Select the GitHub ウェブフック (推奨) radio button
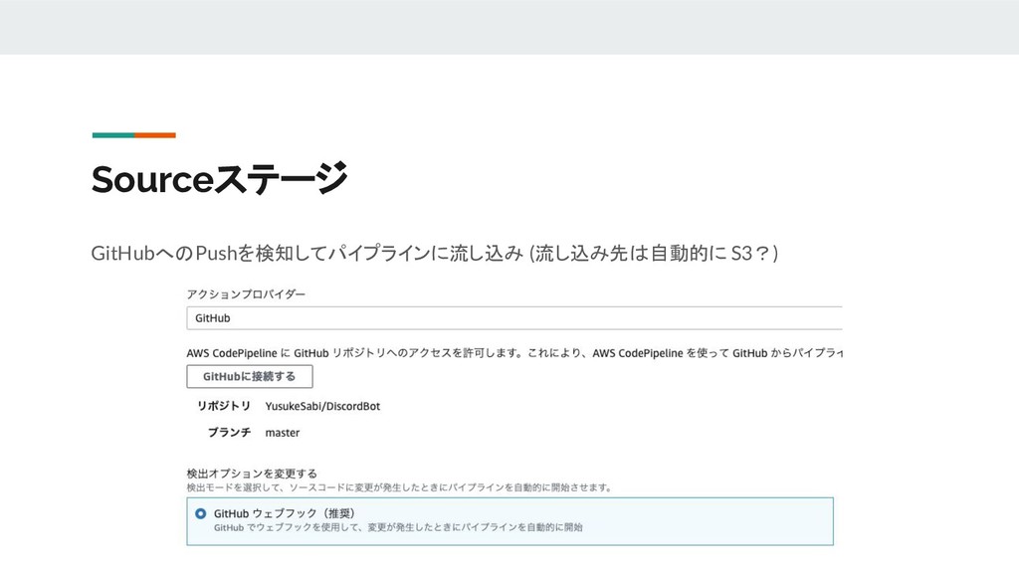This screenshot has height=573, width=1019. (x=200, y=514)
